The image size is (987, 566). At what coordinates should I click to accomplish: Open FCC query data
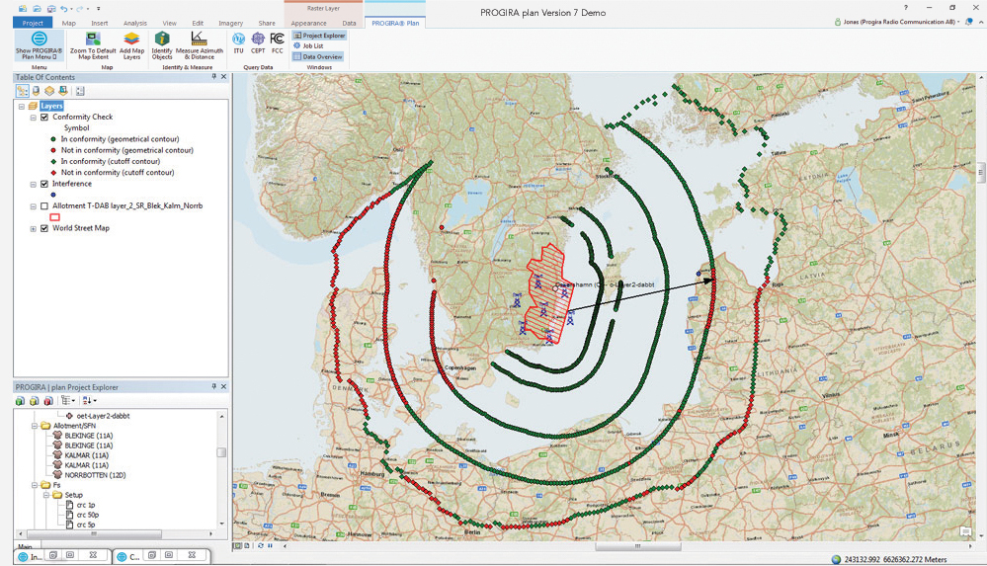277,42
